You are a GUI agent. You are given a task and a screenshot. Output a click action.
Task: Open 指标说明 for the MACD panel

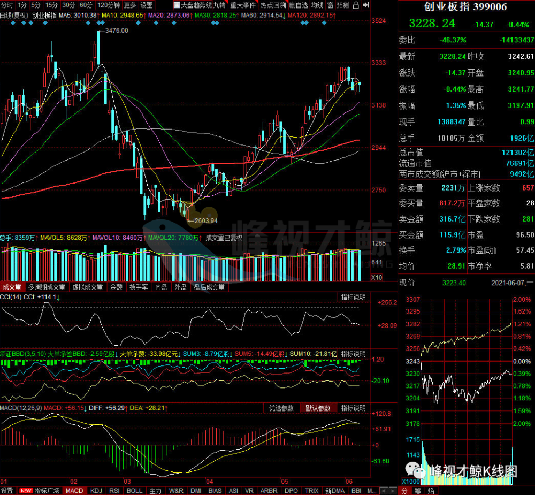point(354,408)
